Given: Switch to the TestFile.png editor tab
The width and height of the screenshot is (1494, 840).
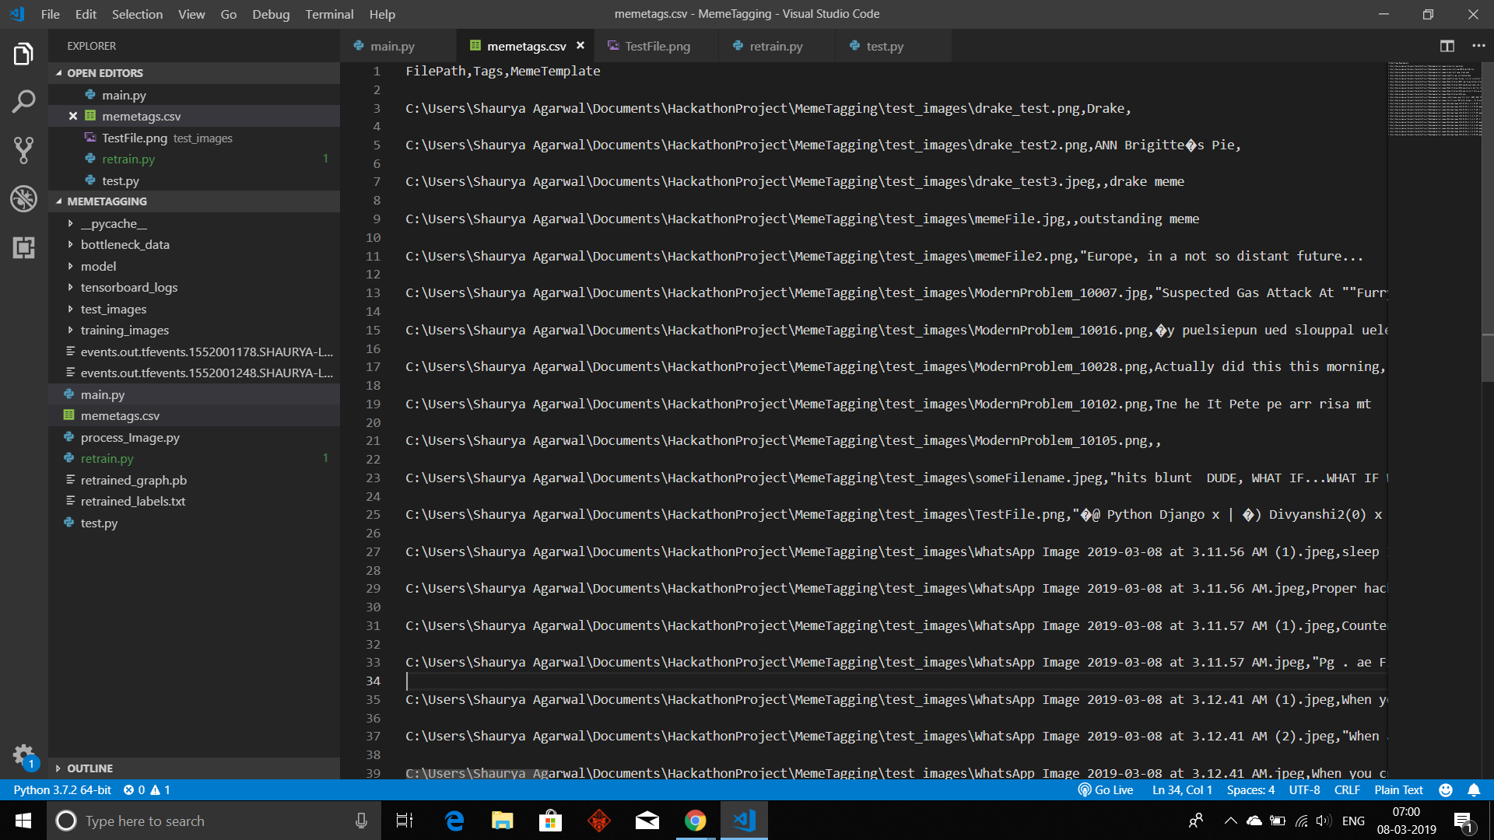Looking at the screenshot, I should coord(658,46).
